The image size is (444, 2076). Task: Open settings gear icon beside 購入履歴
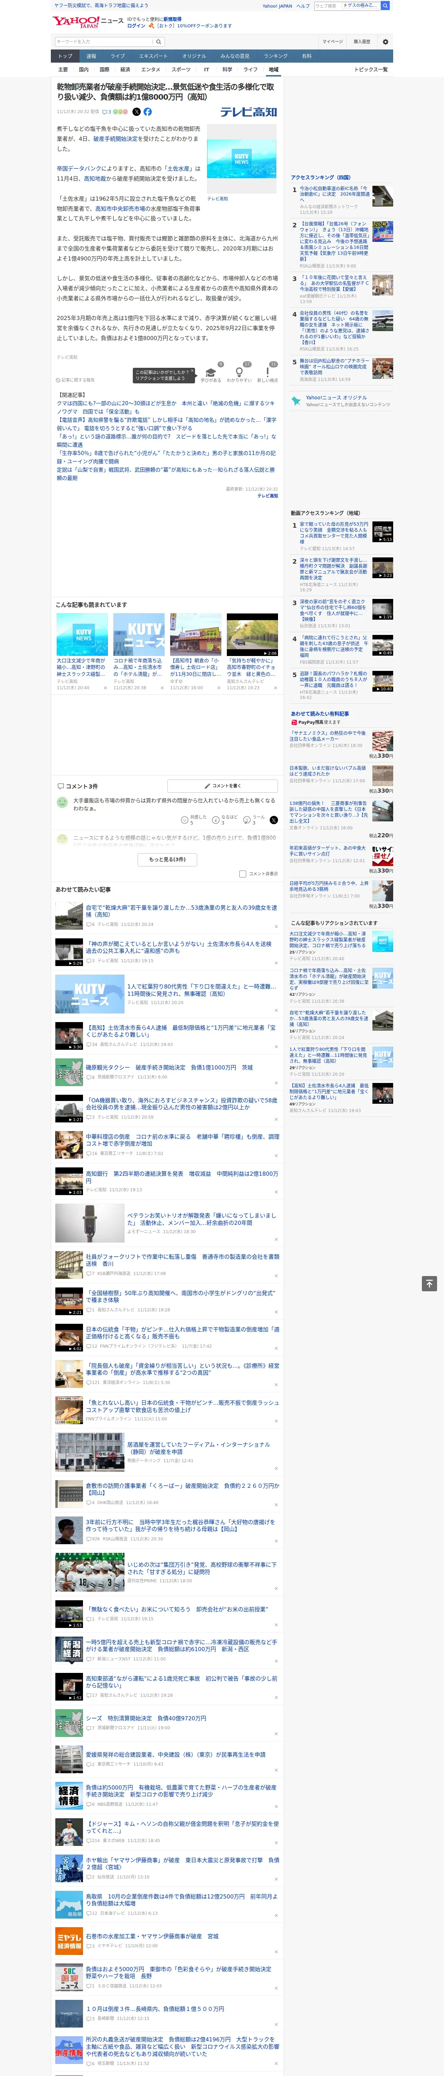(x=385, y=41)
